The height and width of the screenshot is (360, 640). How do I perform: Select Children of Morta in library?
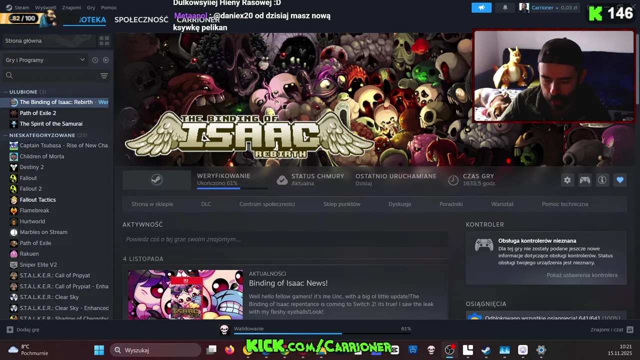42,156
